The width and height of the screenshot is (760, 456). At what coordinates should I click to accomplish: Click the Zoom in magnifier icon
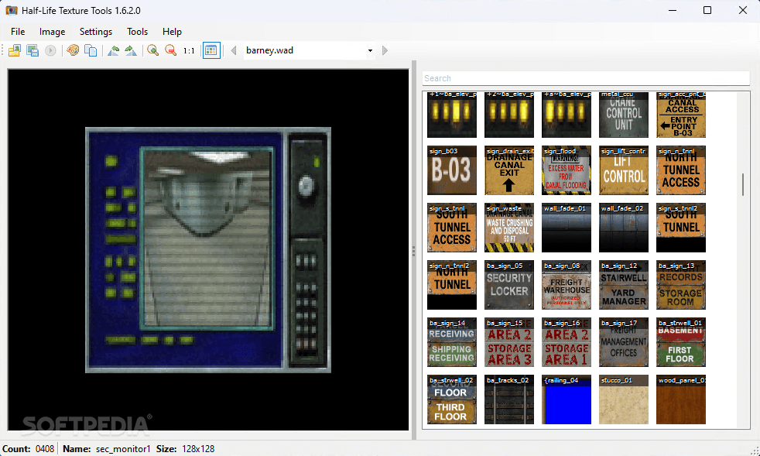[x=153, y=50]
